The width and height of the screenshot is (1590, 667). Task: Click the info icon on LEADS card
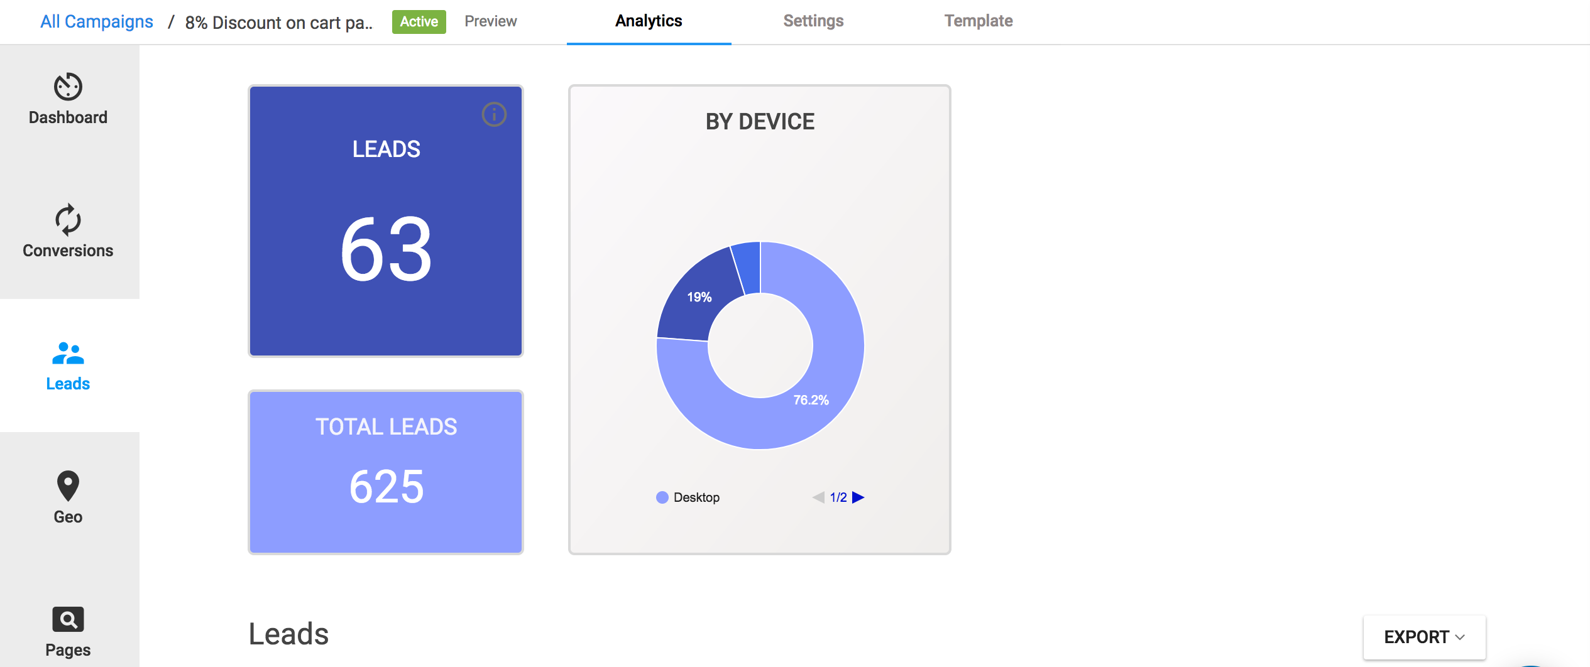pyautogui.click(x=494, y=114)
